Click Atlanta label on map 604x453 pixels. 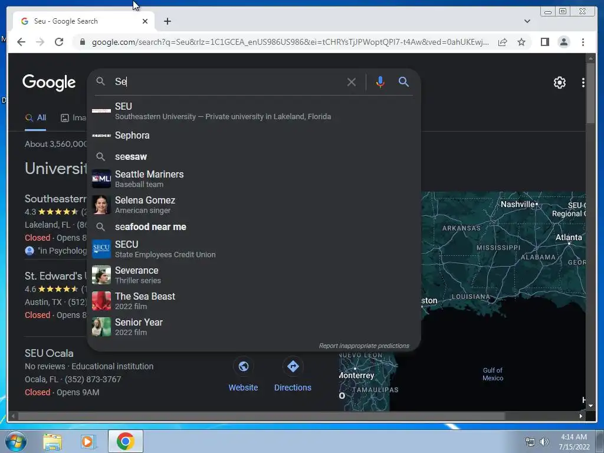(569, 237)
